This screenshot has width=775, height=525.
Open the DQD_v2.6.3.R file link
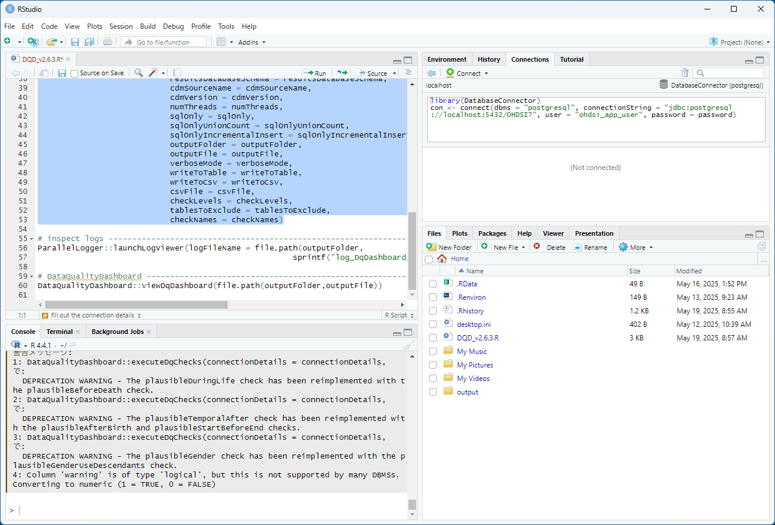coord(478,338)
